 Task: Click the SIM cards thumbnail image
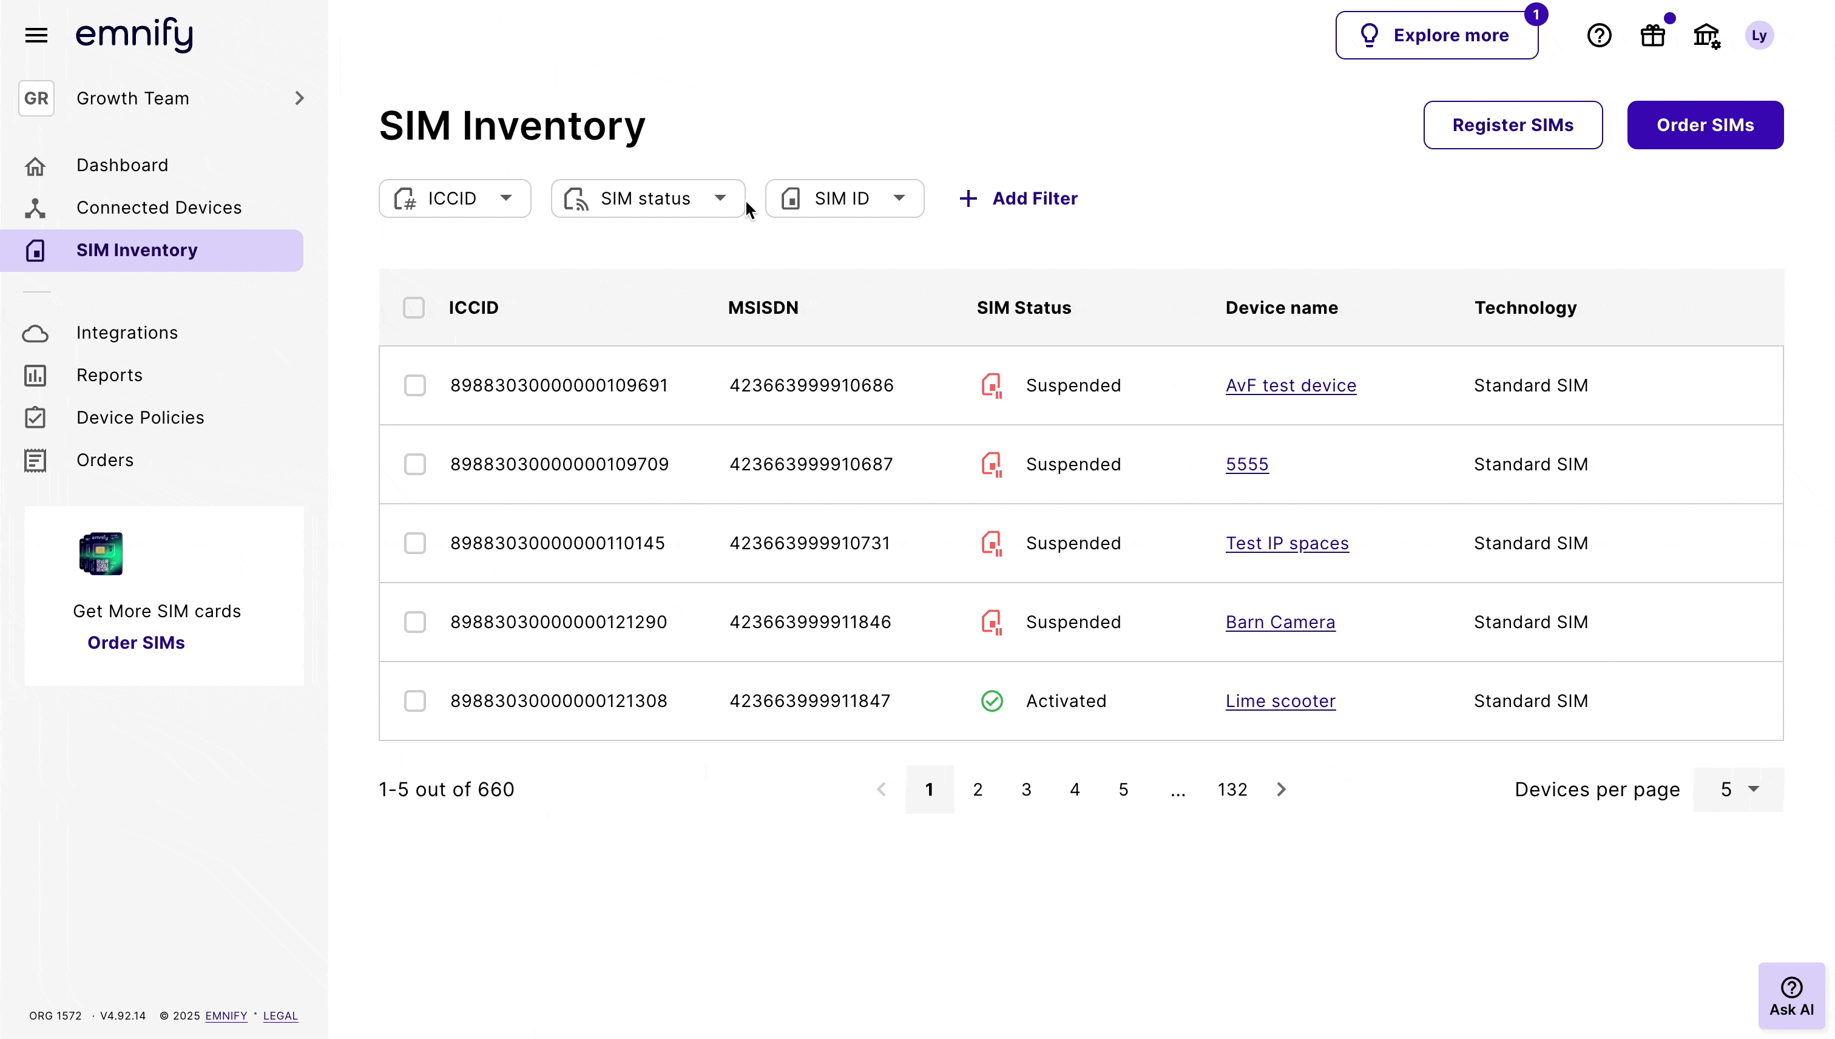point(101,553)
